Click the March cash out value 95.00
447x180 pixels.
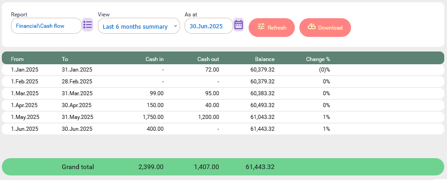coord(213,93)
